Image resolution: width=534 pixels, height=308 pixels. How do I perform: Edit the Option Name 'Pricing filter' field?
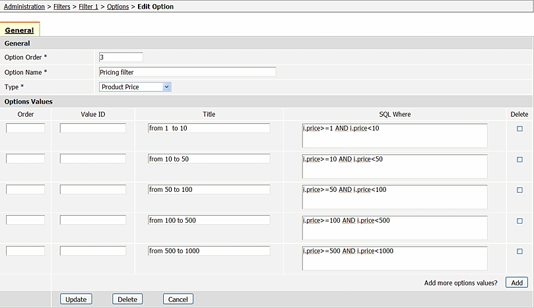point(187,72)
